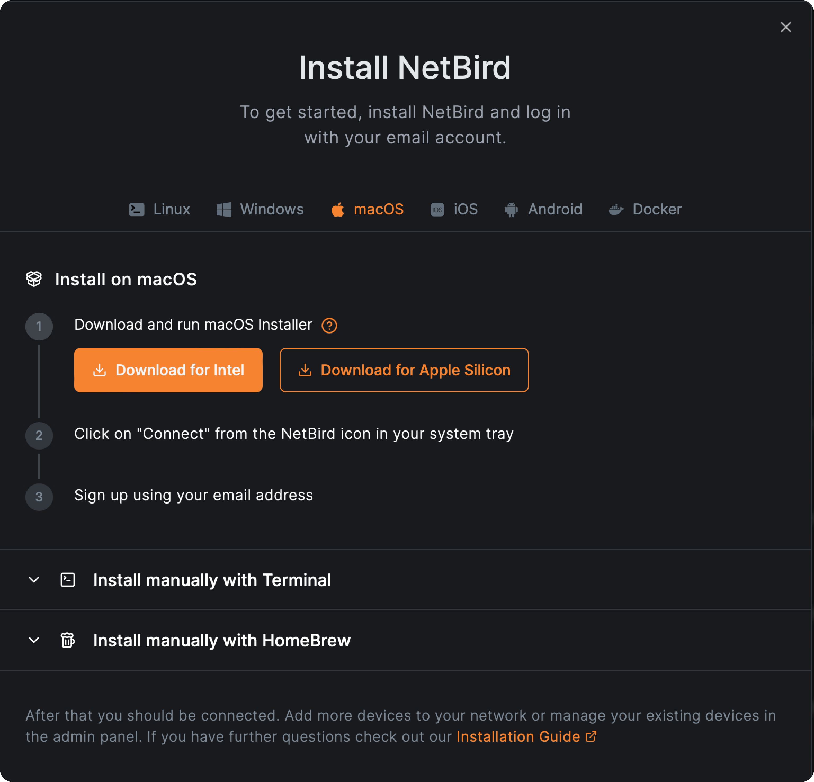Close the Install NetBird dialog
Viewport: 814px width, 782px height.
786,27
